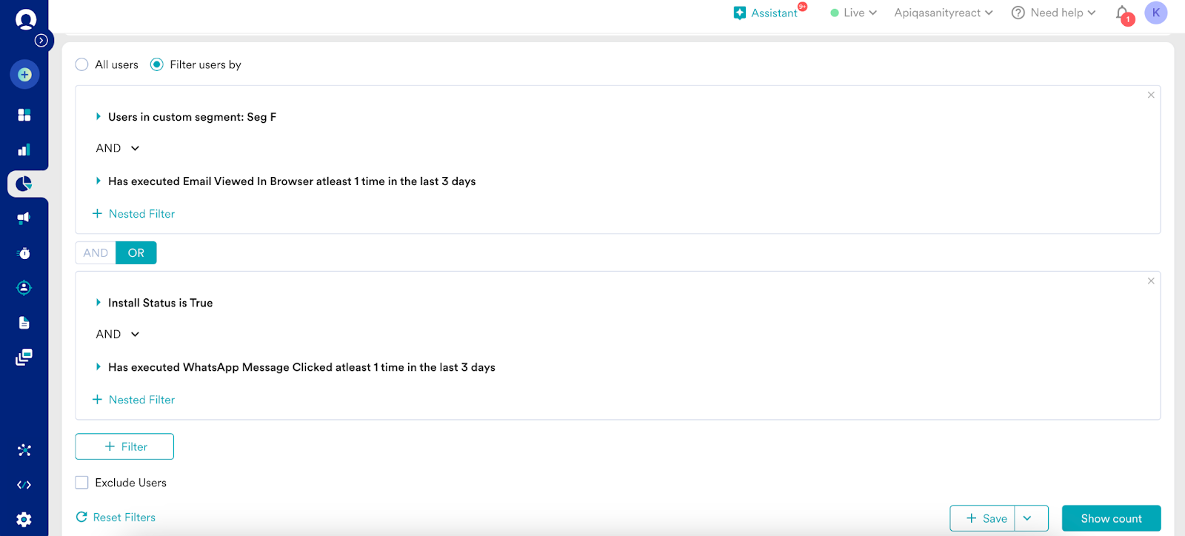
Task: Click Reset Filters link
Action: [x=116, y=517]
